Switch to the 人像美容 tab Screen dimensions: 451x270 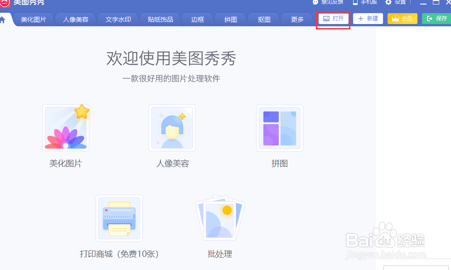pyautogui.click(x=76, y=19)
